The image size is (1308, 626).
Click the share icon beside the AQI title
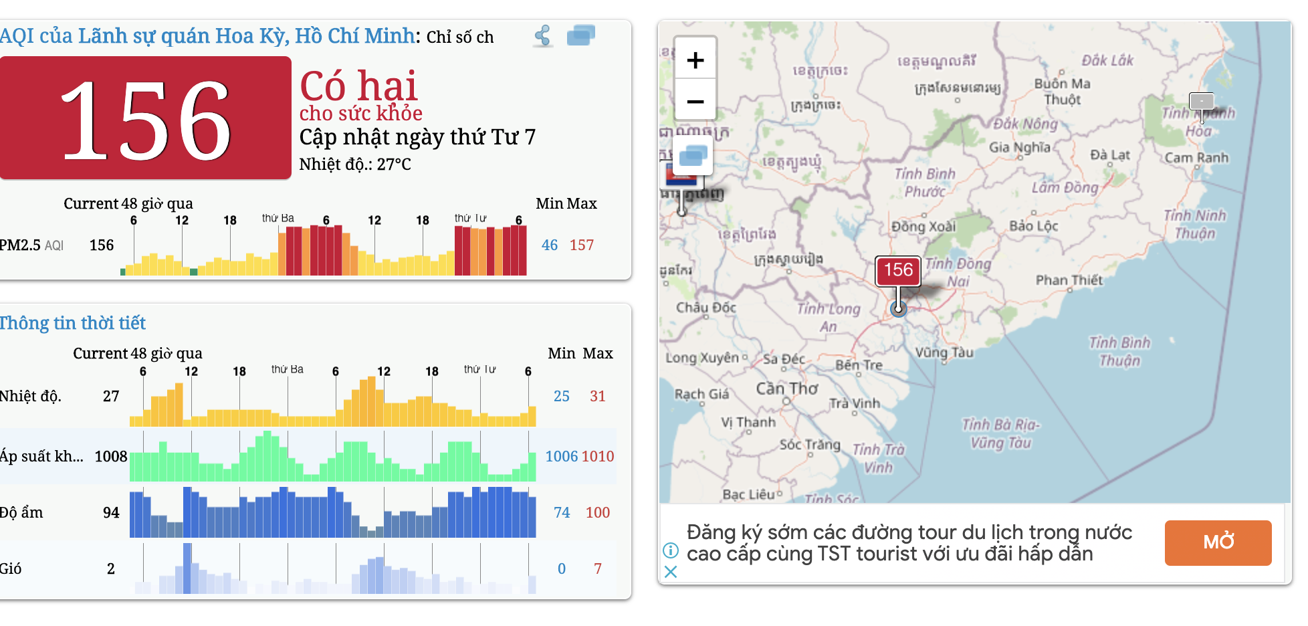(x=543, y=35)
